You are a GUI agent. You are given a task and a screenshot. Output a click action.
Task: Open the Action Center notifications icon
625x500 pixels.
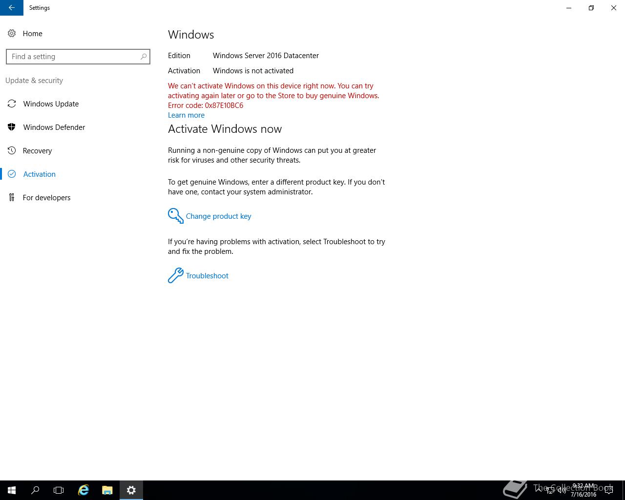[x=609, y=490]
